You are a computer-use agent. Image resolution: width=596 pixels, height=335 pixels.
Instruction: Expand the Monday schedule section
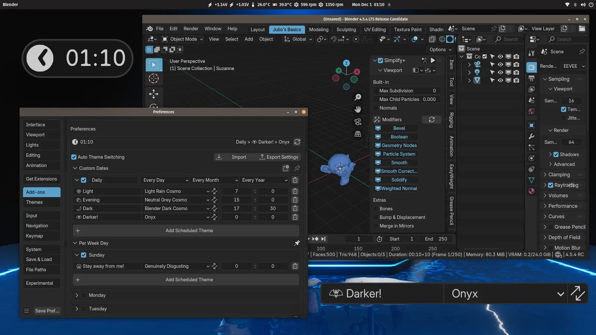(x=77, y=295)
